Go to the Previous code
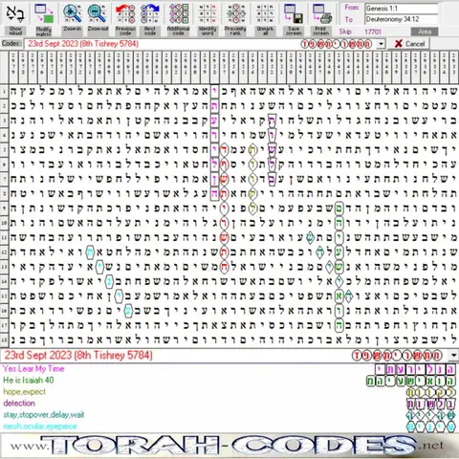The height and width of the screenshot is (459, 459). tap(125, 14)
